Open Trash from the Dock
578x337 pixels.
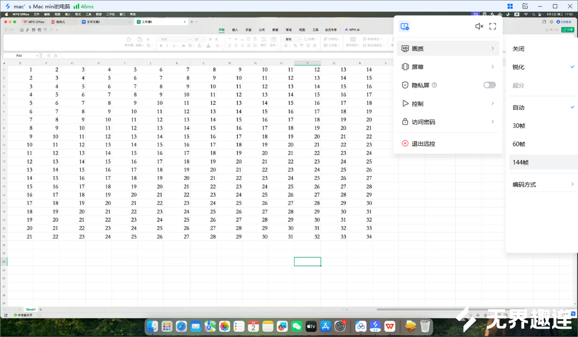[x=425, y=326]
